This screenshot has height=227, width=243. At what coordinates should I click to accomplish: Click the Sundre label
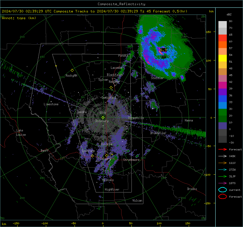(x=82, y=112)
